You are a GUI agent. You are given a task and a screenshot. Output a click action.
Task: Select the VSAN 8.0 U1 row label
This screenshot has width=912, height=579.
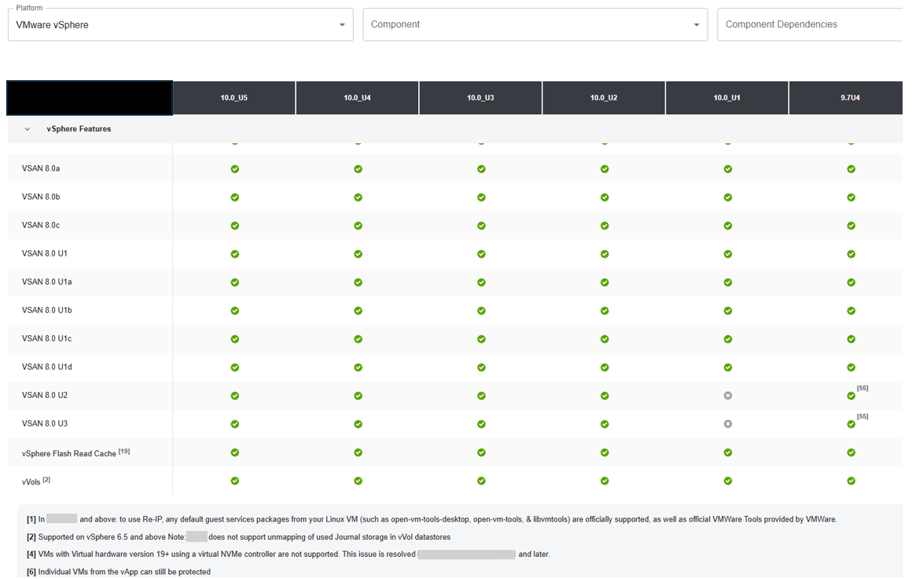[45, 254]
